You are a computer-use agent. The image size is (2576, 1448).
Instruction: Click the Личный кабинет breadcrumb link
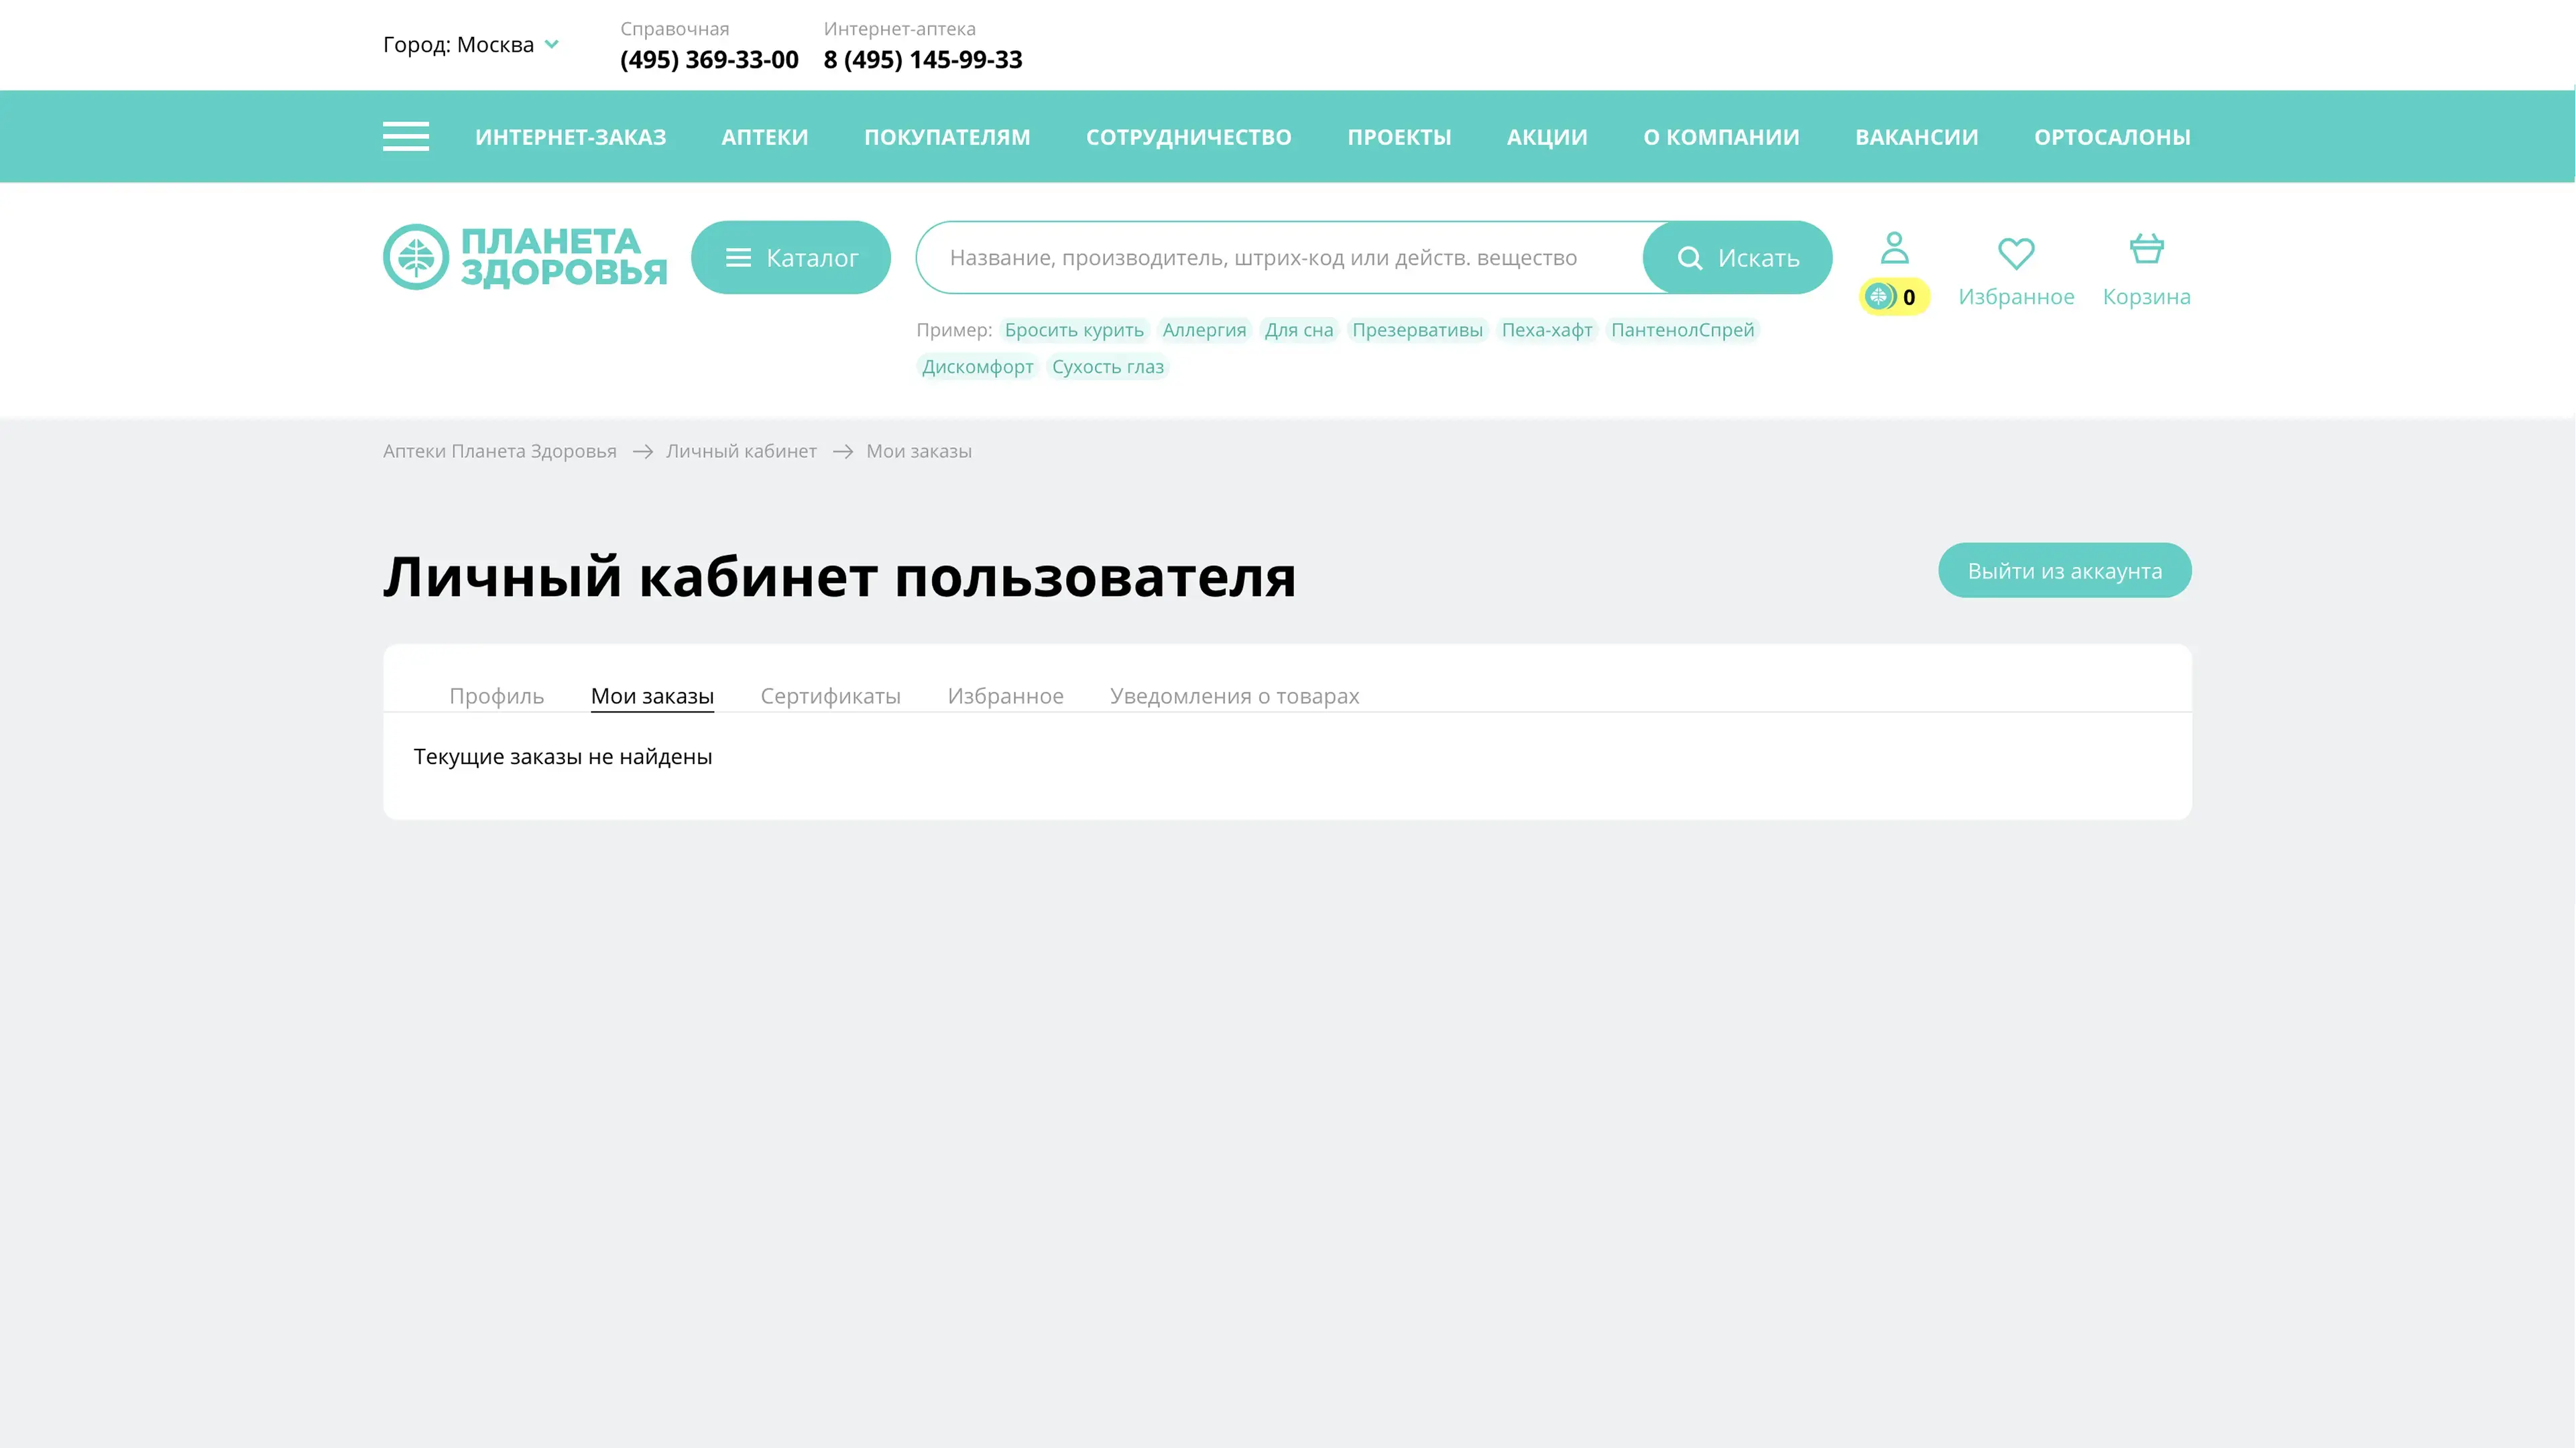tap(741, 451)
